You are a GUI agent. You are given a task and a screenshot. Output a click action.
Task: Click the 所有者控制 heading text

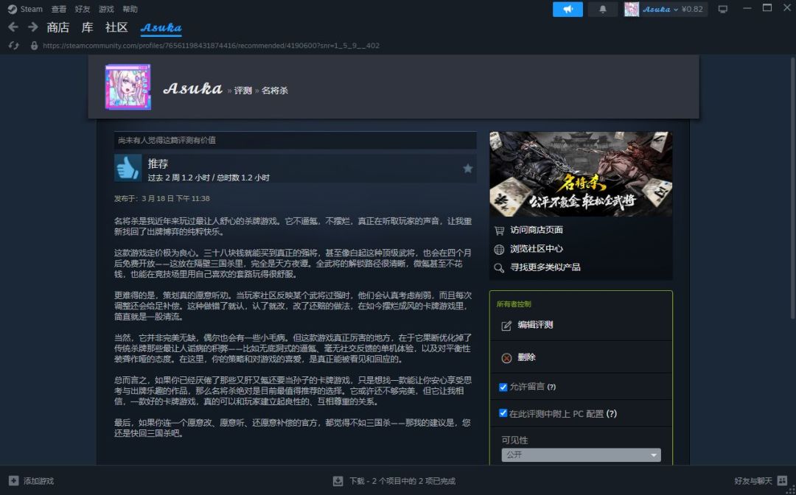(x=514, y=304)
